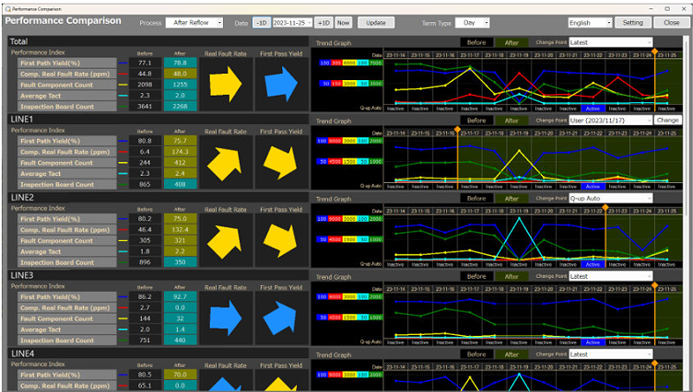Image resolution: width=693 pixels, height=392 pixels.
Task: Click the Total First Path Yield(%) index label
Action: [x=66, y=63]
